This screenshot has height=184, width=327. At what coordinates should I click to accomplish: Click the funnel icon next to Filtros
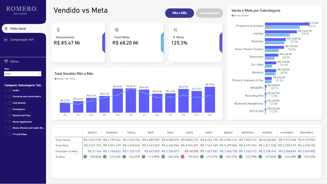tap(6, 61)
